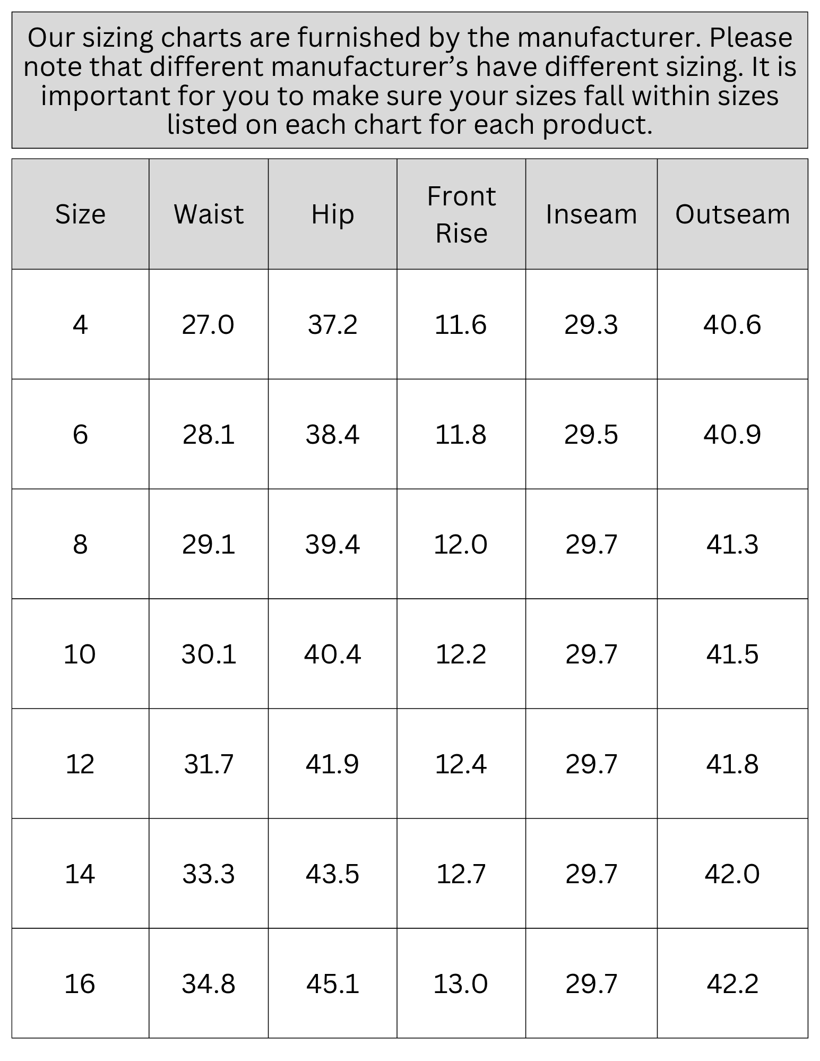Select outseam value 40.9

coord(732,435)
